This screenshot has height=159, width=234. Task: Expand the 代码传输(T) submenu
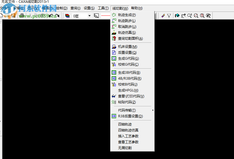(x=133, y=110)
